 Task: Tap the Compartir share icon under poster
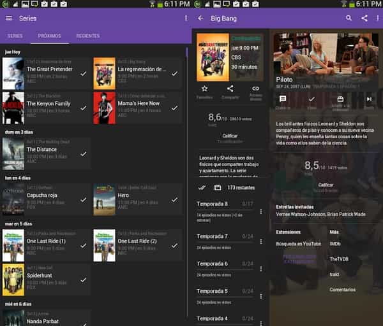click(230, 89)
